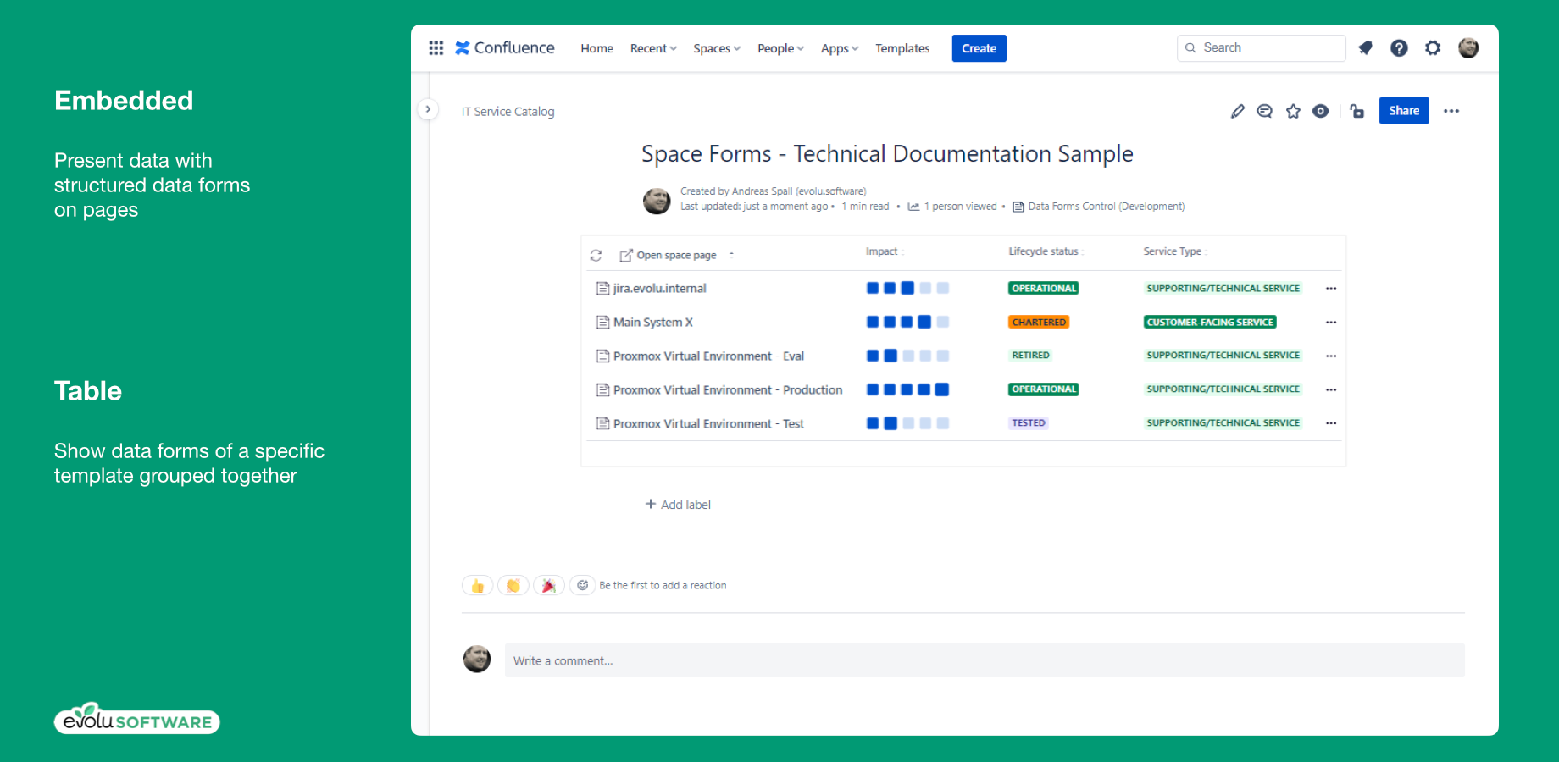This screenshot has height=762, width=1559.
Task: Open Proxmox Virtual Environment - Eval row
Action: 708,356
